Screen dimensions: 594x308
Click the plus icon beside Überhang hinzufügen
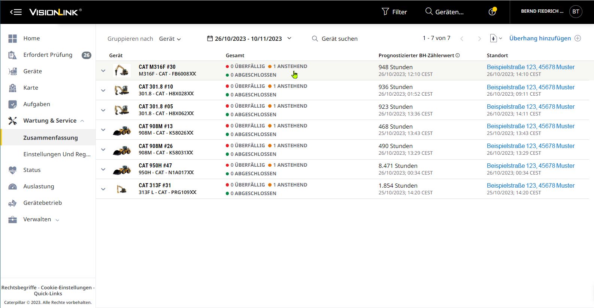pyautogui.click(x=578, y=38)
